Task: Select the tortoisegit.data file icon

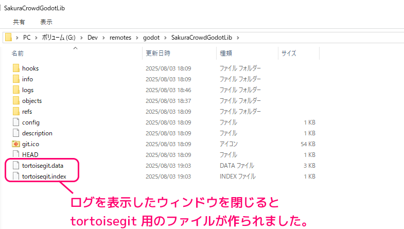Action: pos(15,166)
